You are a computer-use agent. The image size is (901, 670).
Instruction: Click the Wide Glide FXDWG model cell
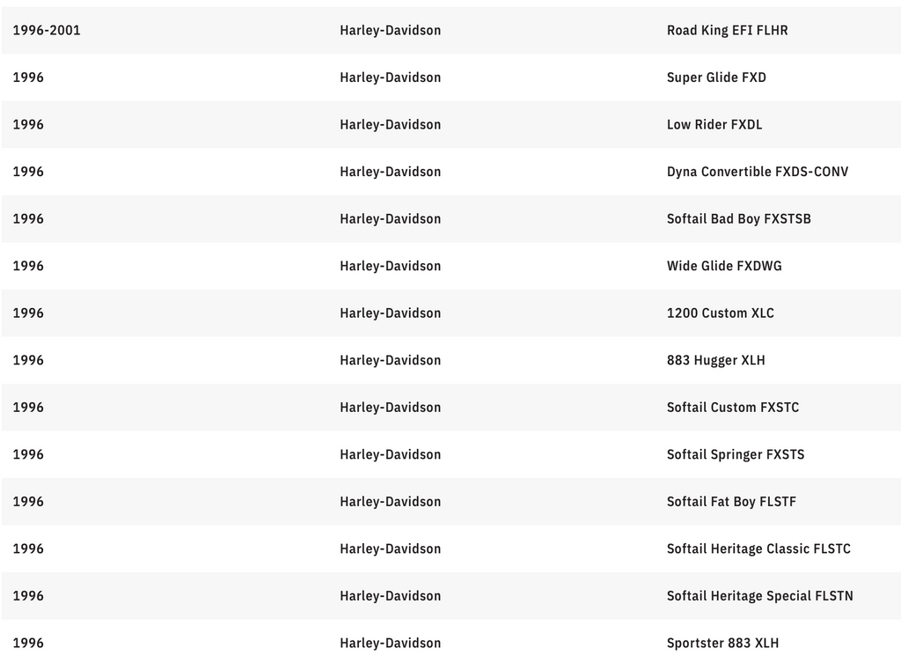click(724, 266)
